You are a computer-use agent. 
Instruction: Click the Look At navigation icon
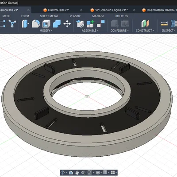71,173
